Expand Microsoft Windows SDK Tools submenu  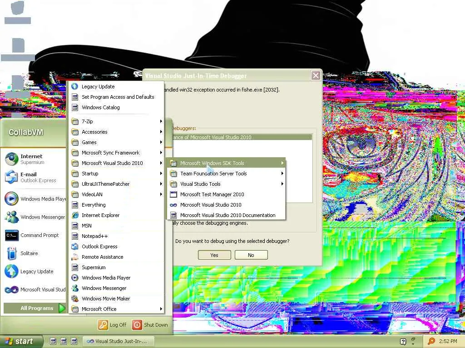click(x=226, y=163)
